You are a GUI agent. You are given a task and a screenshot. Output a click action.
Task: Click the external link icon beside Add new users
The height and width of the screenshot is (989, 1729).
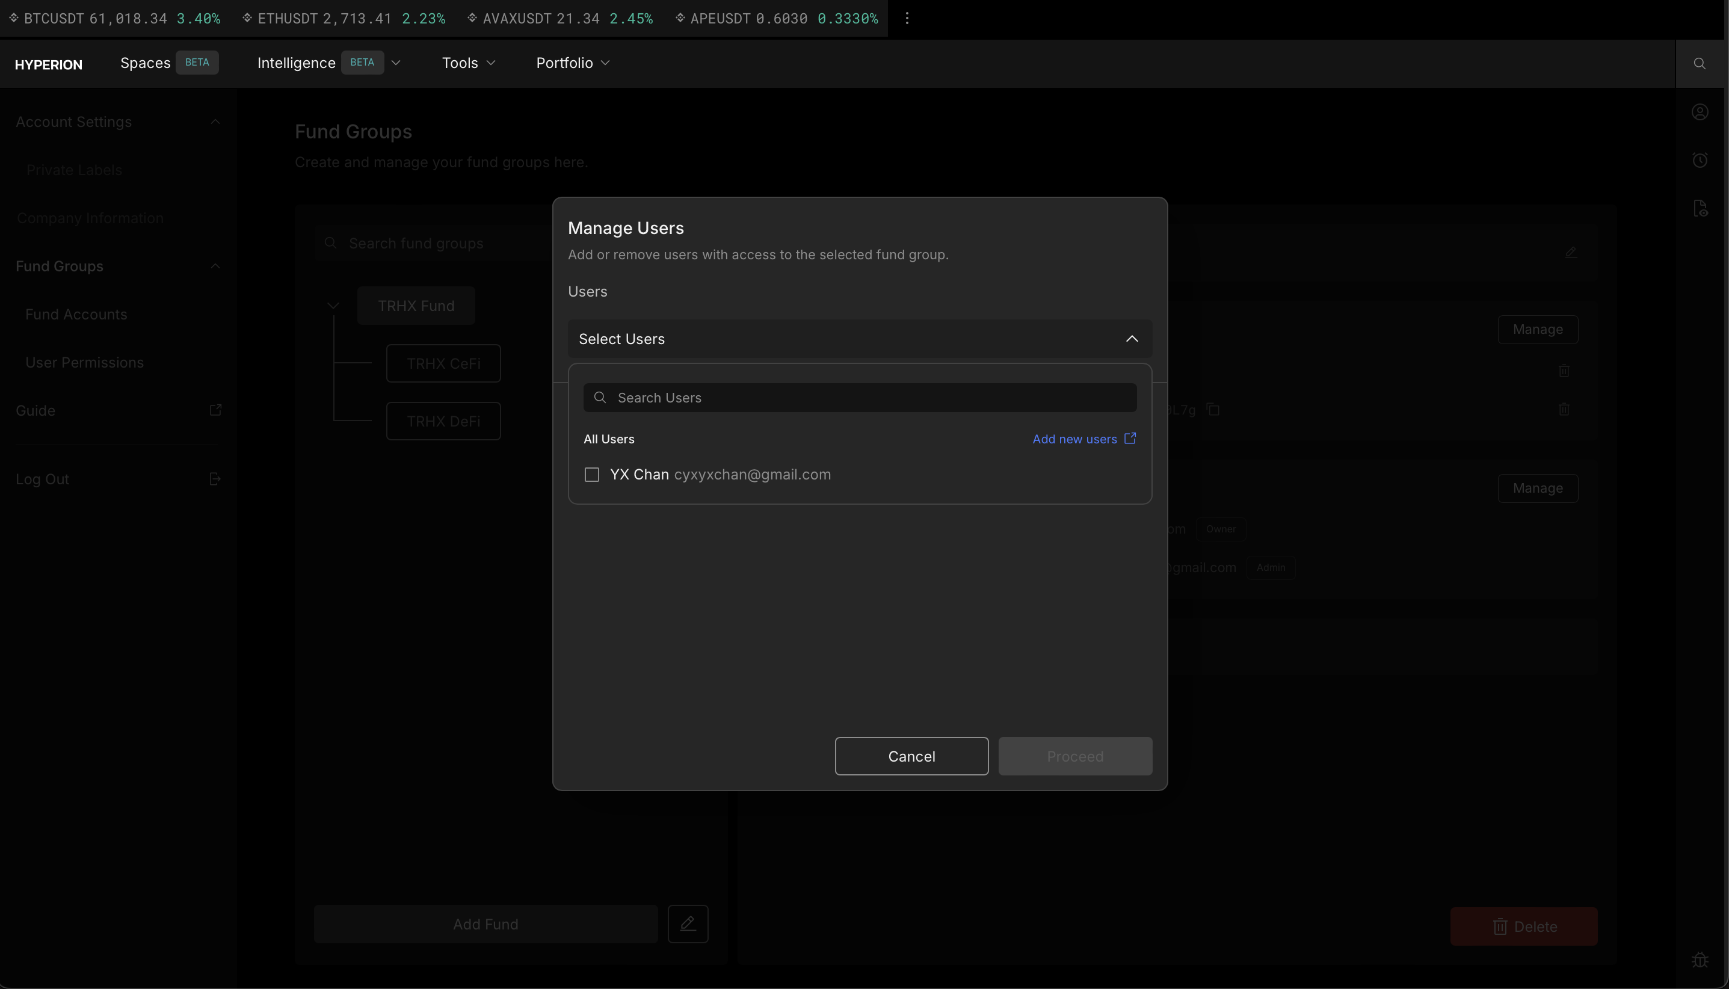1130,439
